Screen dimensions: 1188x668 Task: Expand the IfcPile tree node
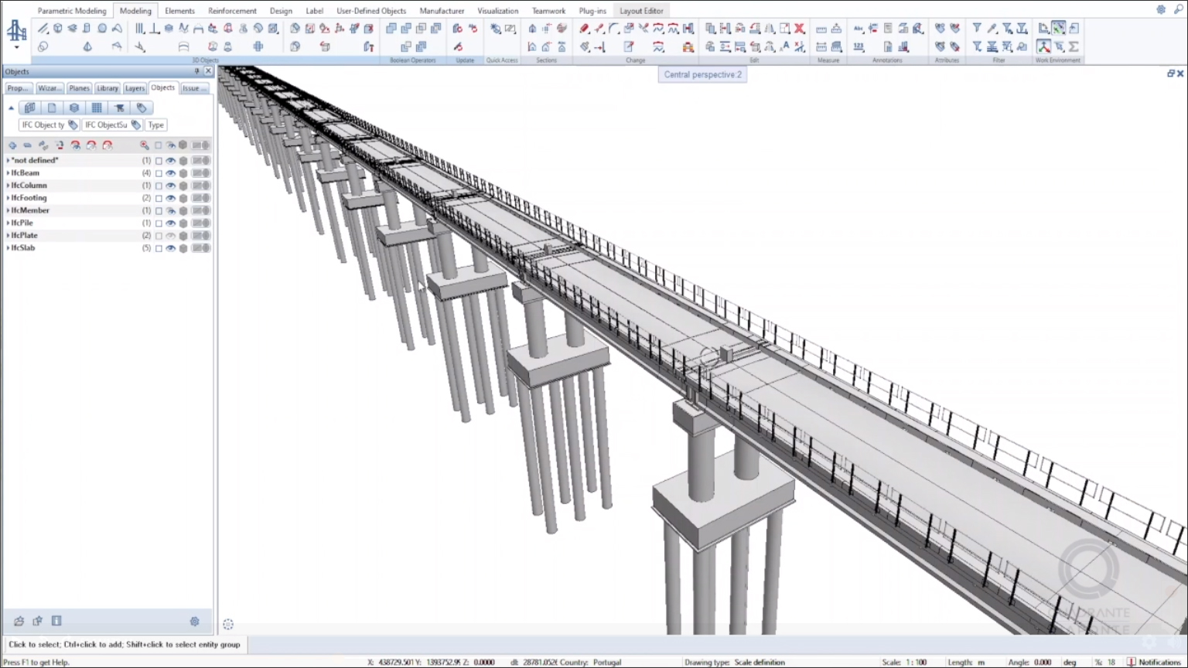pyautogui.click(x=8, y=223)
